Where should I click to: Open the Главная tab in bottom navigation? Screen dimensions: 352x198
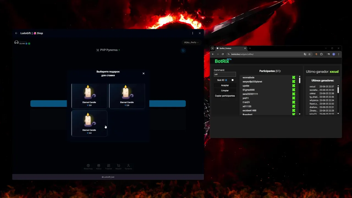click(x=109, y=167)
